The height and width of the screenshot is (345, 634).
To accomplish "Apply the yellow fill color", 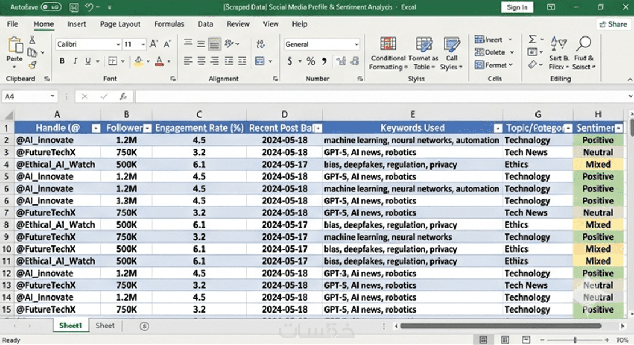I will click(x=139, y=61).
